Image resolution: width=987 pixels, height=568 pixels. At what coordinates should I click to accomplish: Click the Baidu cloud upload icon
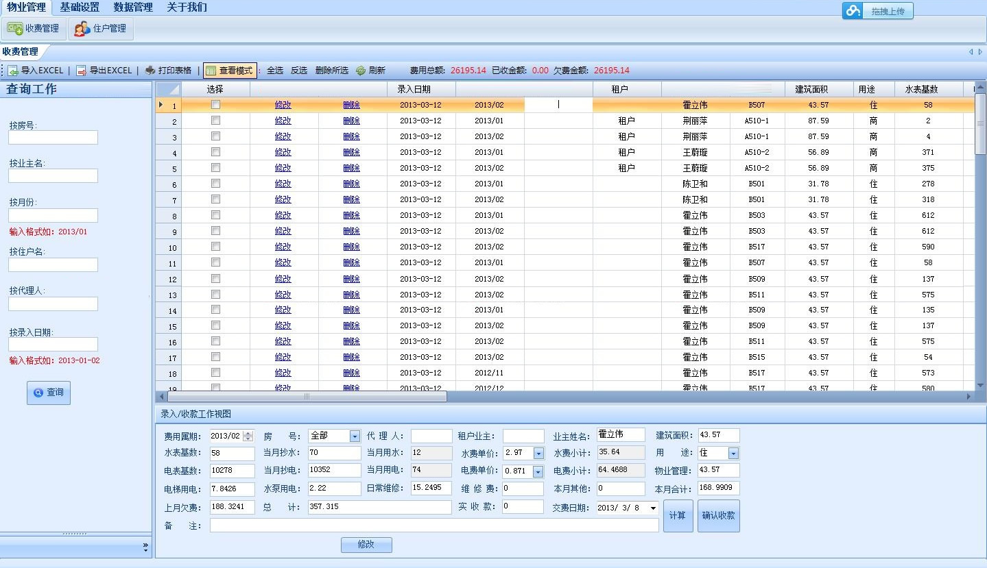click(x=853, y=11)
